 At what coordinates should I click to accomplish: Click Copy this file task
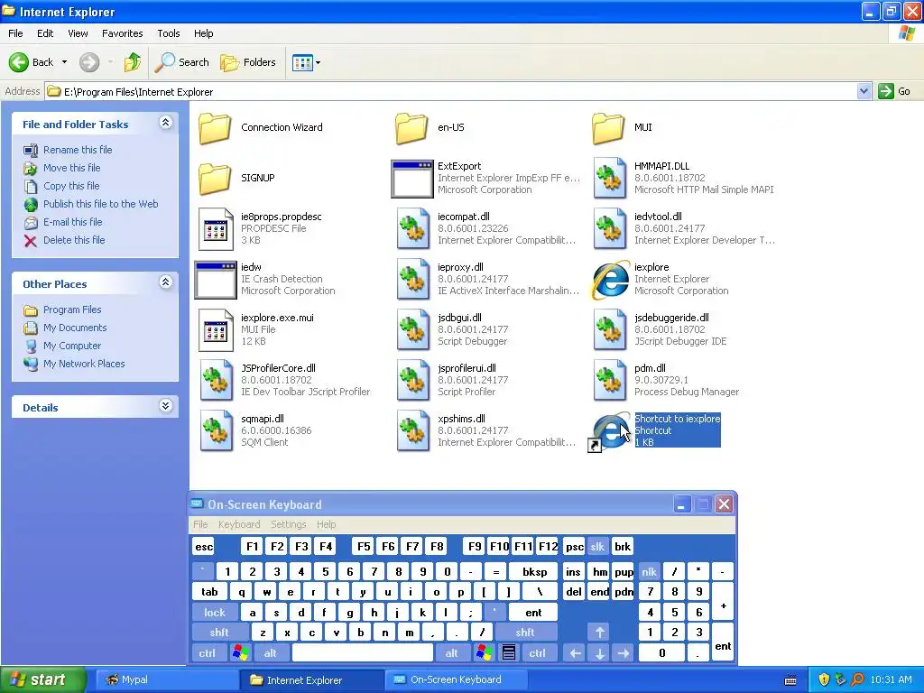point(71,186)
